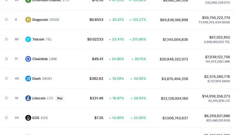
Task: Click Dash rank number 44
Action: 17,78
